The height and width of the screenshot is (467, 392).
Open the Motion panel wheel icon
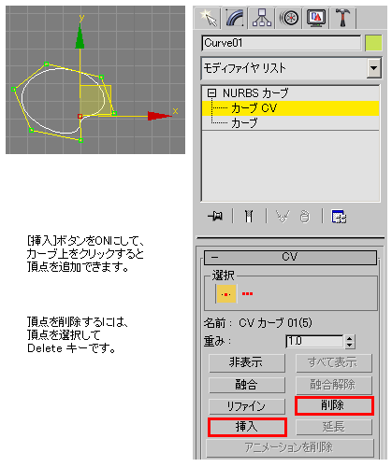(289, 19)
